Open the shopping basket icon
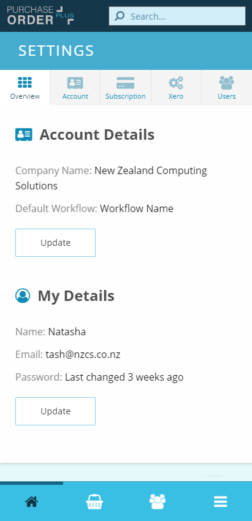 [94, 501]
